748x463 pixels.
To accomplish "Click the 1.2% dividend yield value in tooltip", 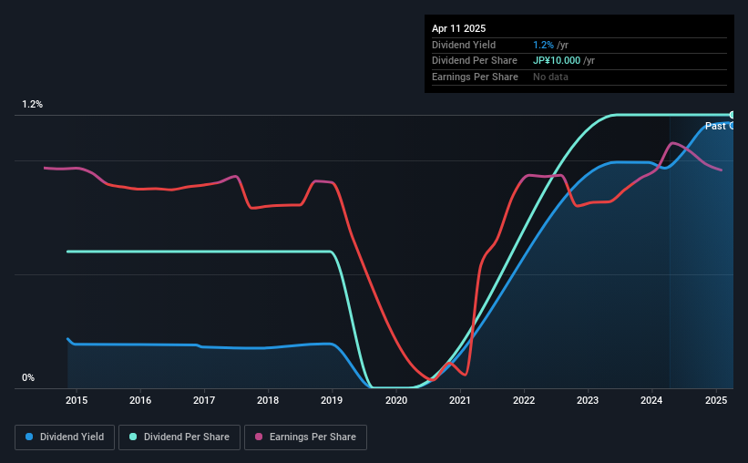I will [x=543, y=45].
